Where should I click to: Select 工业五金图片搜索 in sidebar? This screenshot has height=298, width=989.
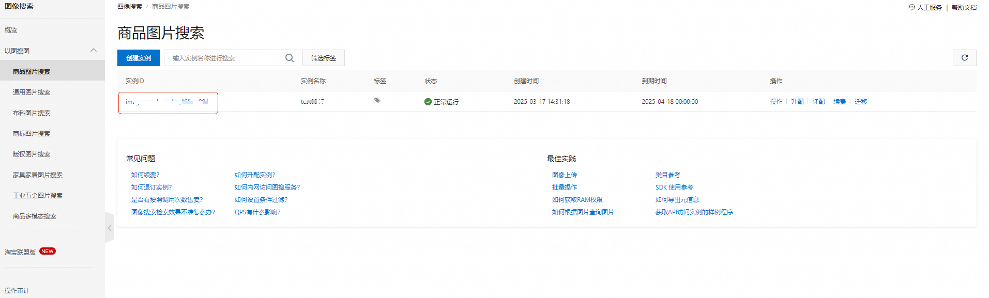(x=38, y=195)
